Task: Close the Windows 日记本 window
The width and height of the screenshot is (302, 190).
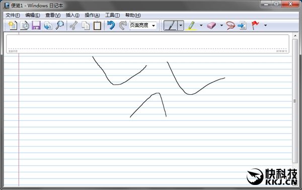Action: click(x=290, y=4)
